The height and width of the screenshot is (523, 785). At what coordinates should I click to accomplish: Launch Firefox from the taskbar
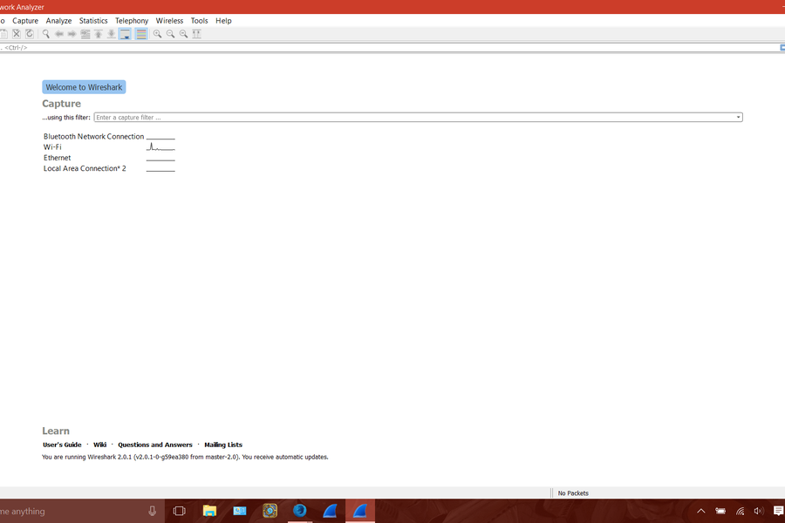(300, 511)
